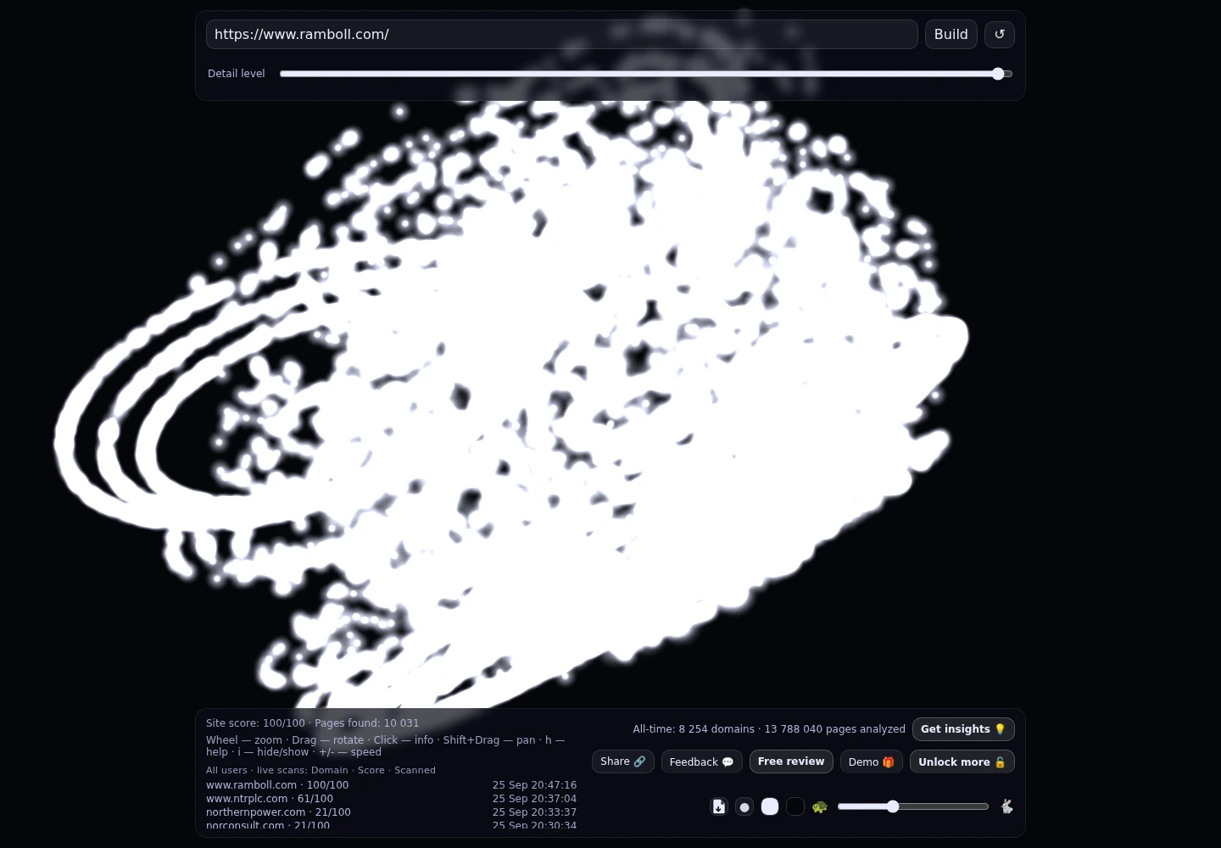Click the rabbit fast-speed icon

(1006, 806)
